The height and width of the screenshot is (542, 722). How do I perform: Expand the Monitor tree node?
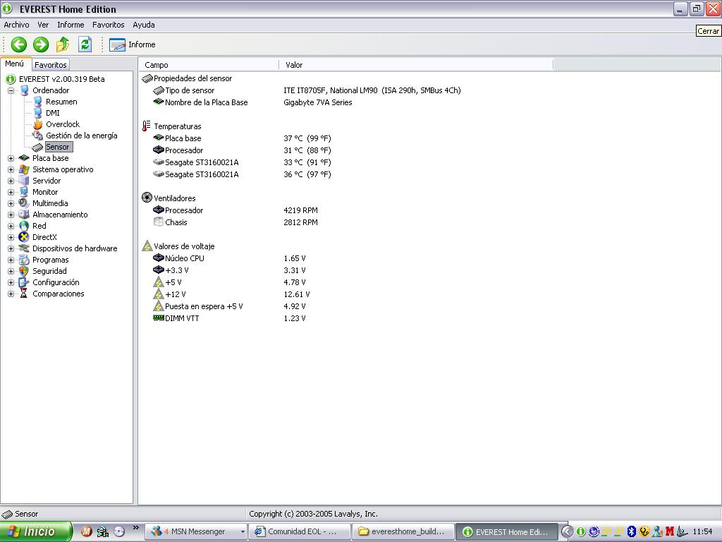tap(11, 192)
